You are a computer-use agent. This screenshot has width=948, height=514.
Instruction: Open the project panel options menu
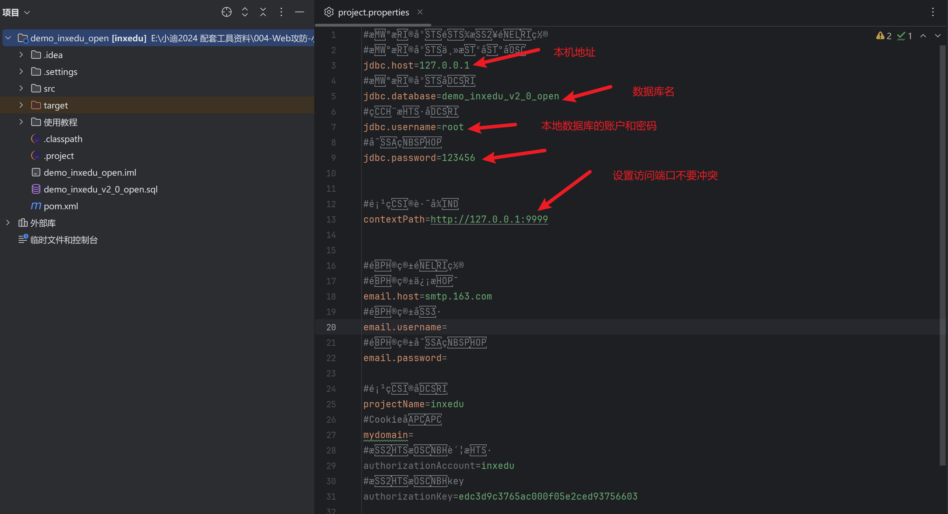coord(281,12)
